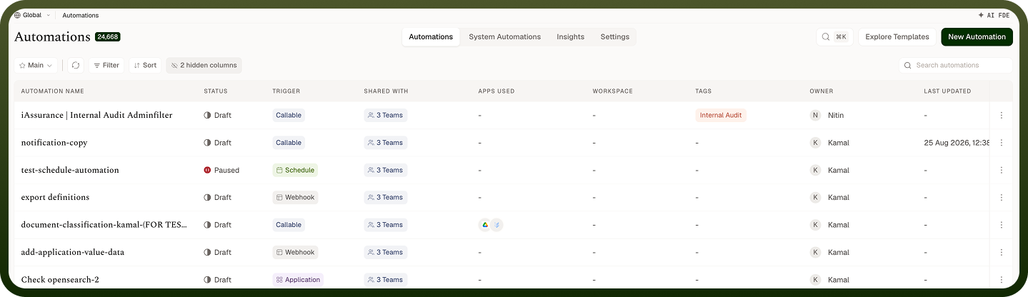Open the AI FDE assistant
Image resolution: width=1028 pixels, height=297 pixels.
click(994, 15)
